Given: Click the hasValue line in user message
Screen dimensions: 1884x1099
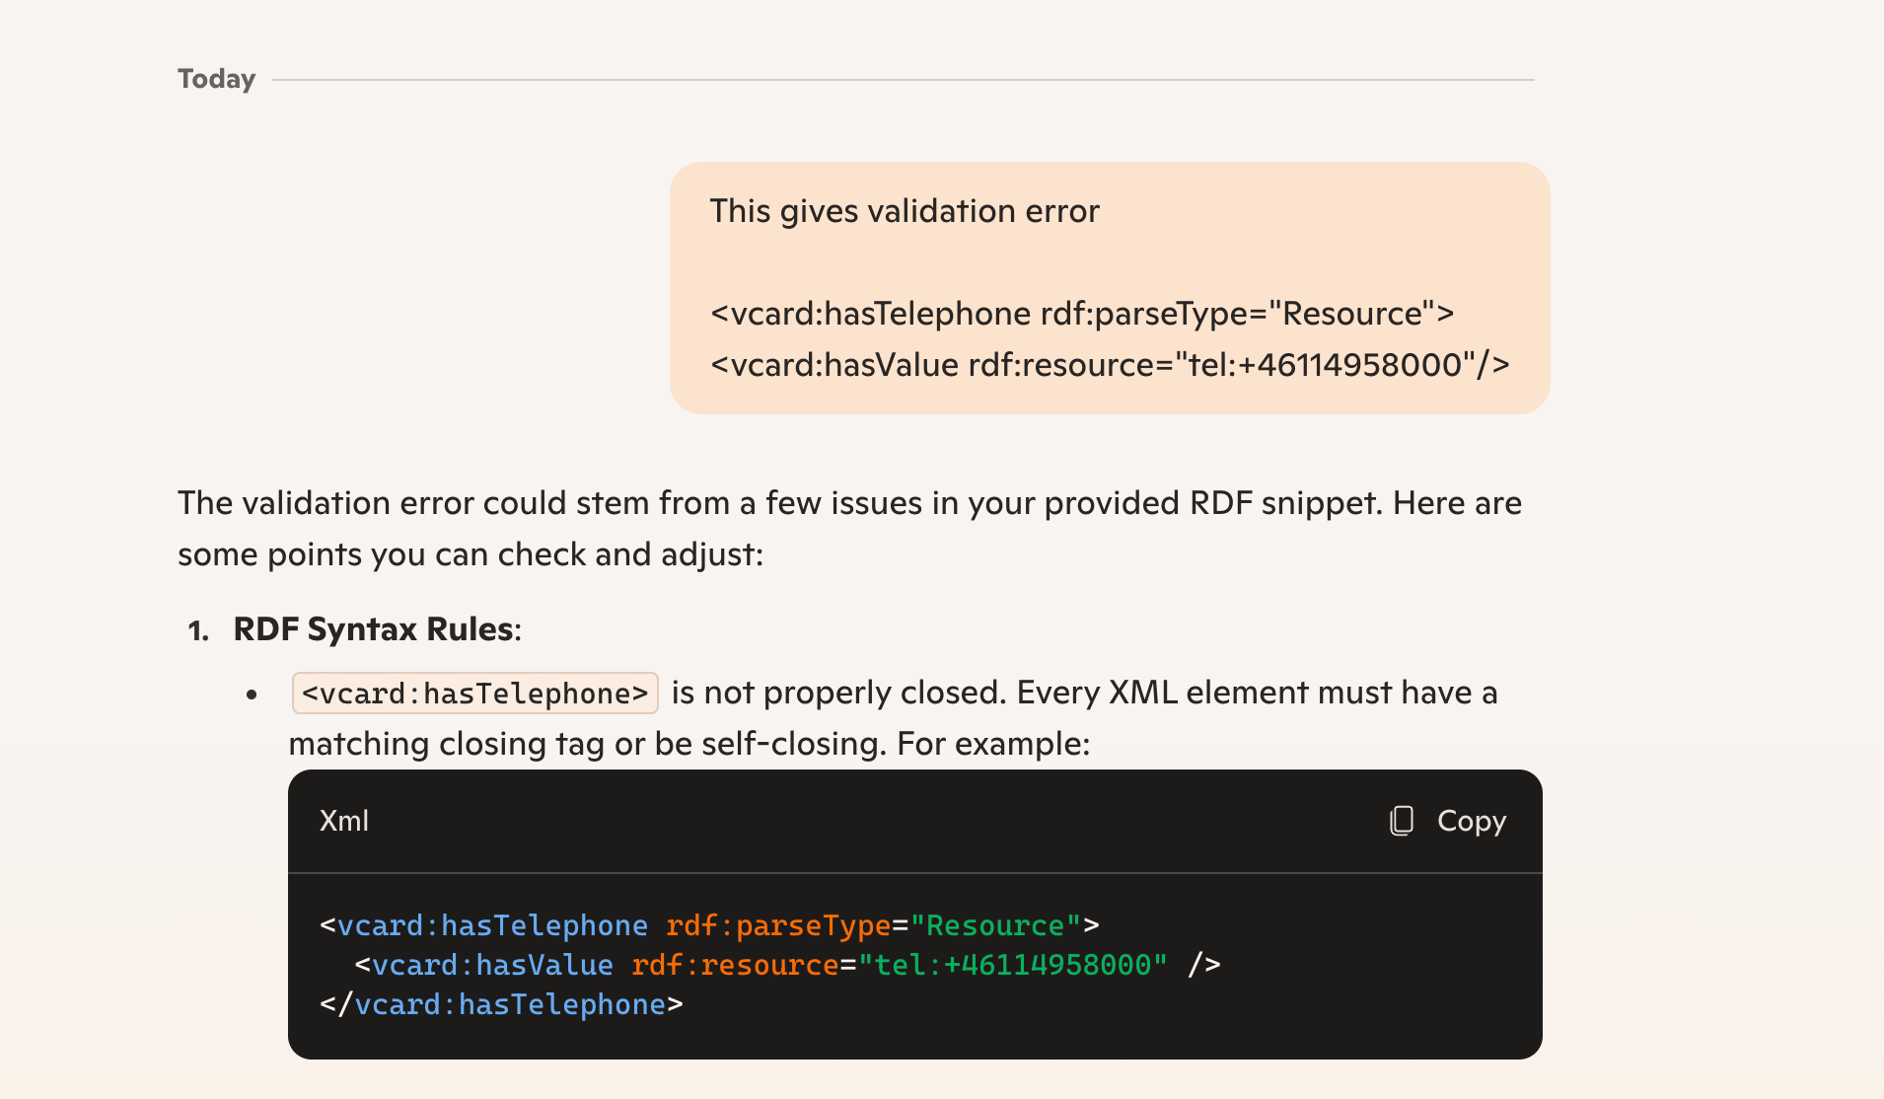Looking at the screenshot, I should [x=1110, y=365].
